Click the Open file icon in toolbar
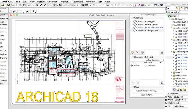The width and height of the screenshot is (188, 109). click(x=3, y=5)
